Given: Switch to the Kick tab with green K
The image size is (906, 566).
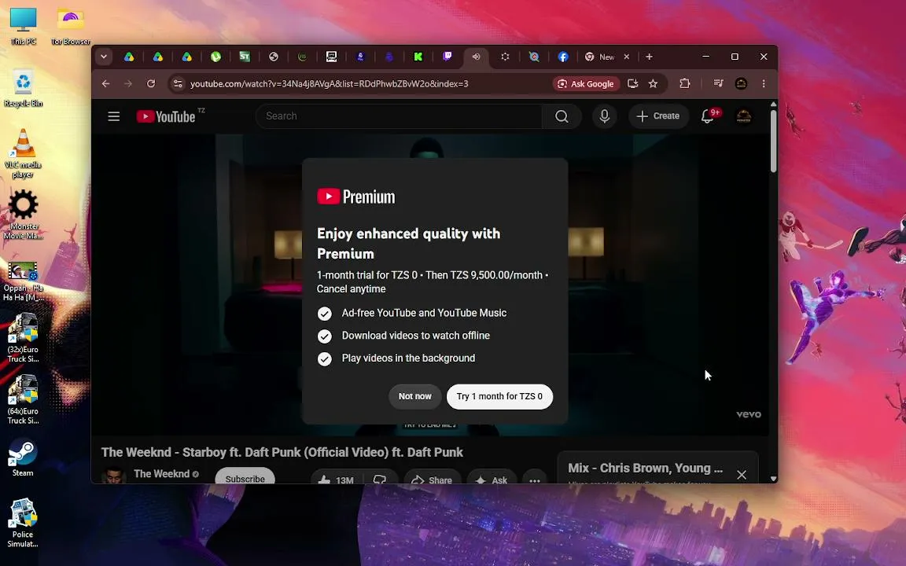Looking at the screenshot, I should (x=418, y=57).
